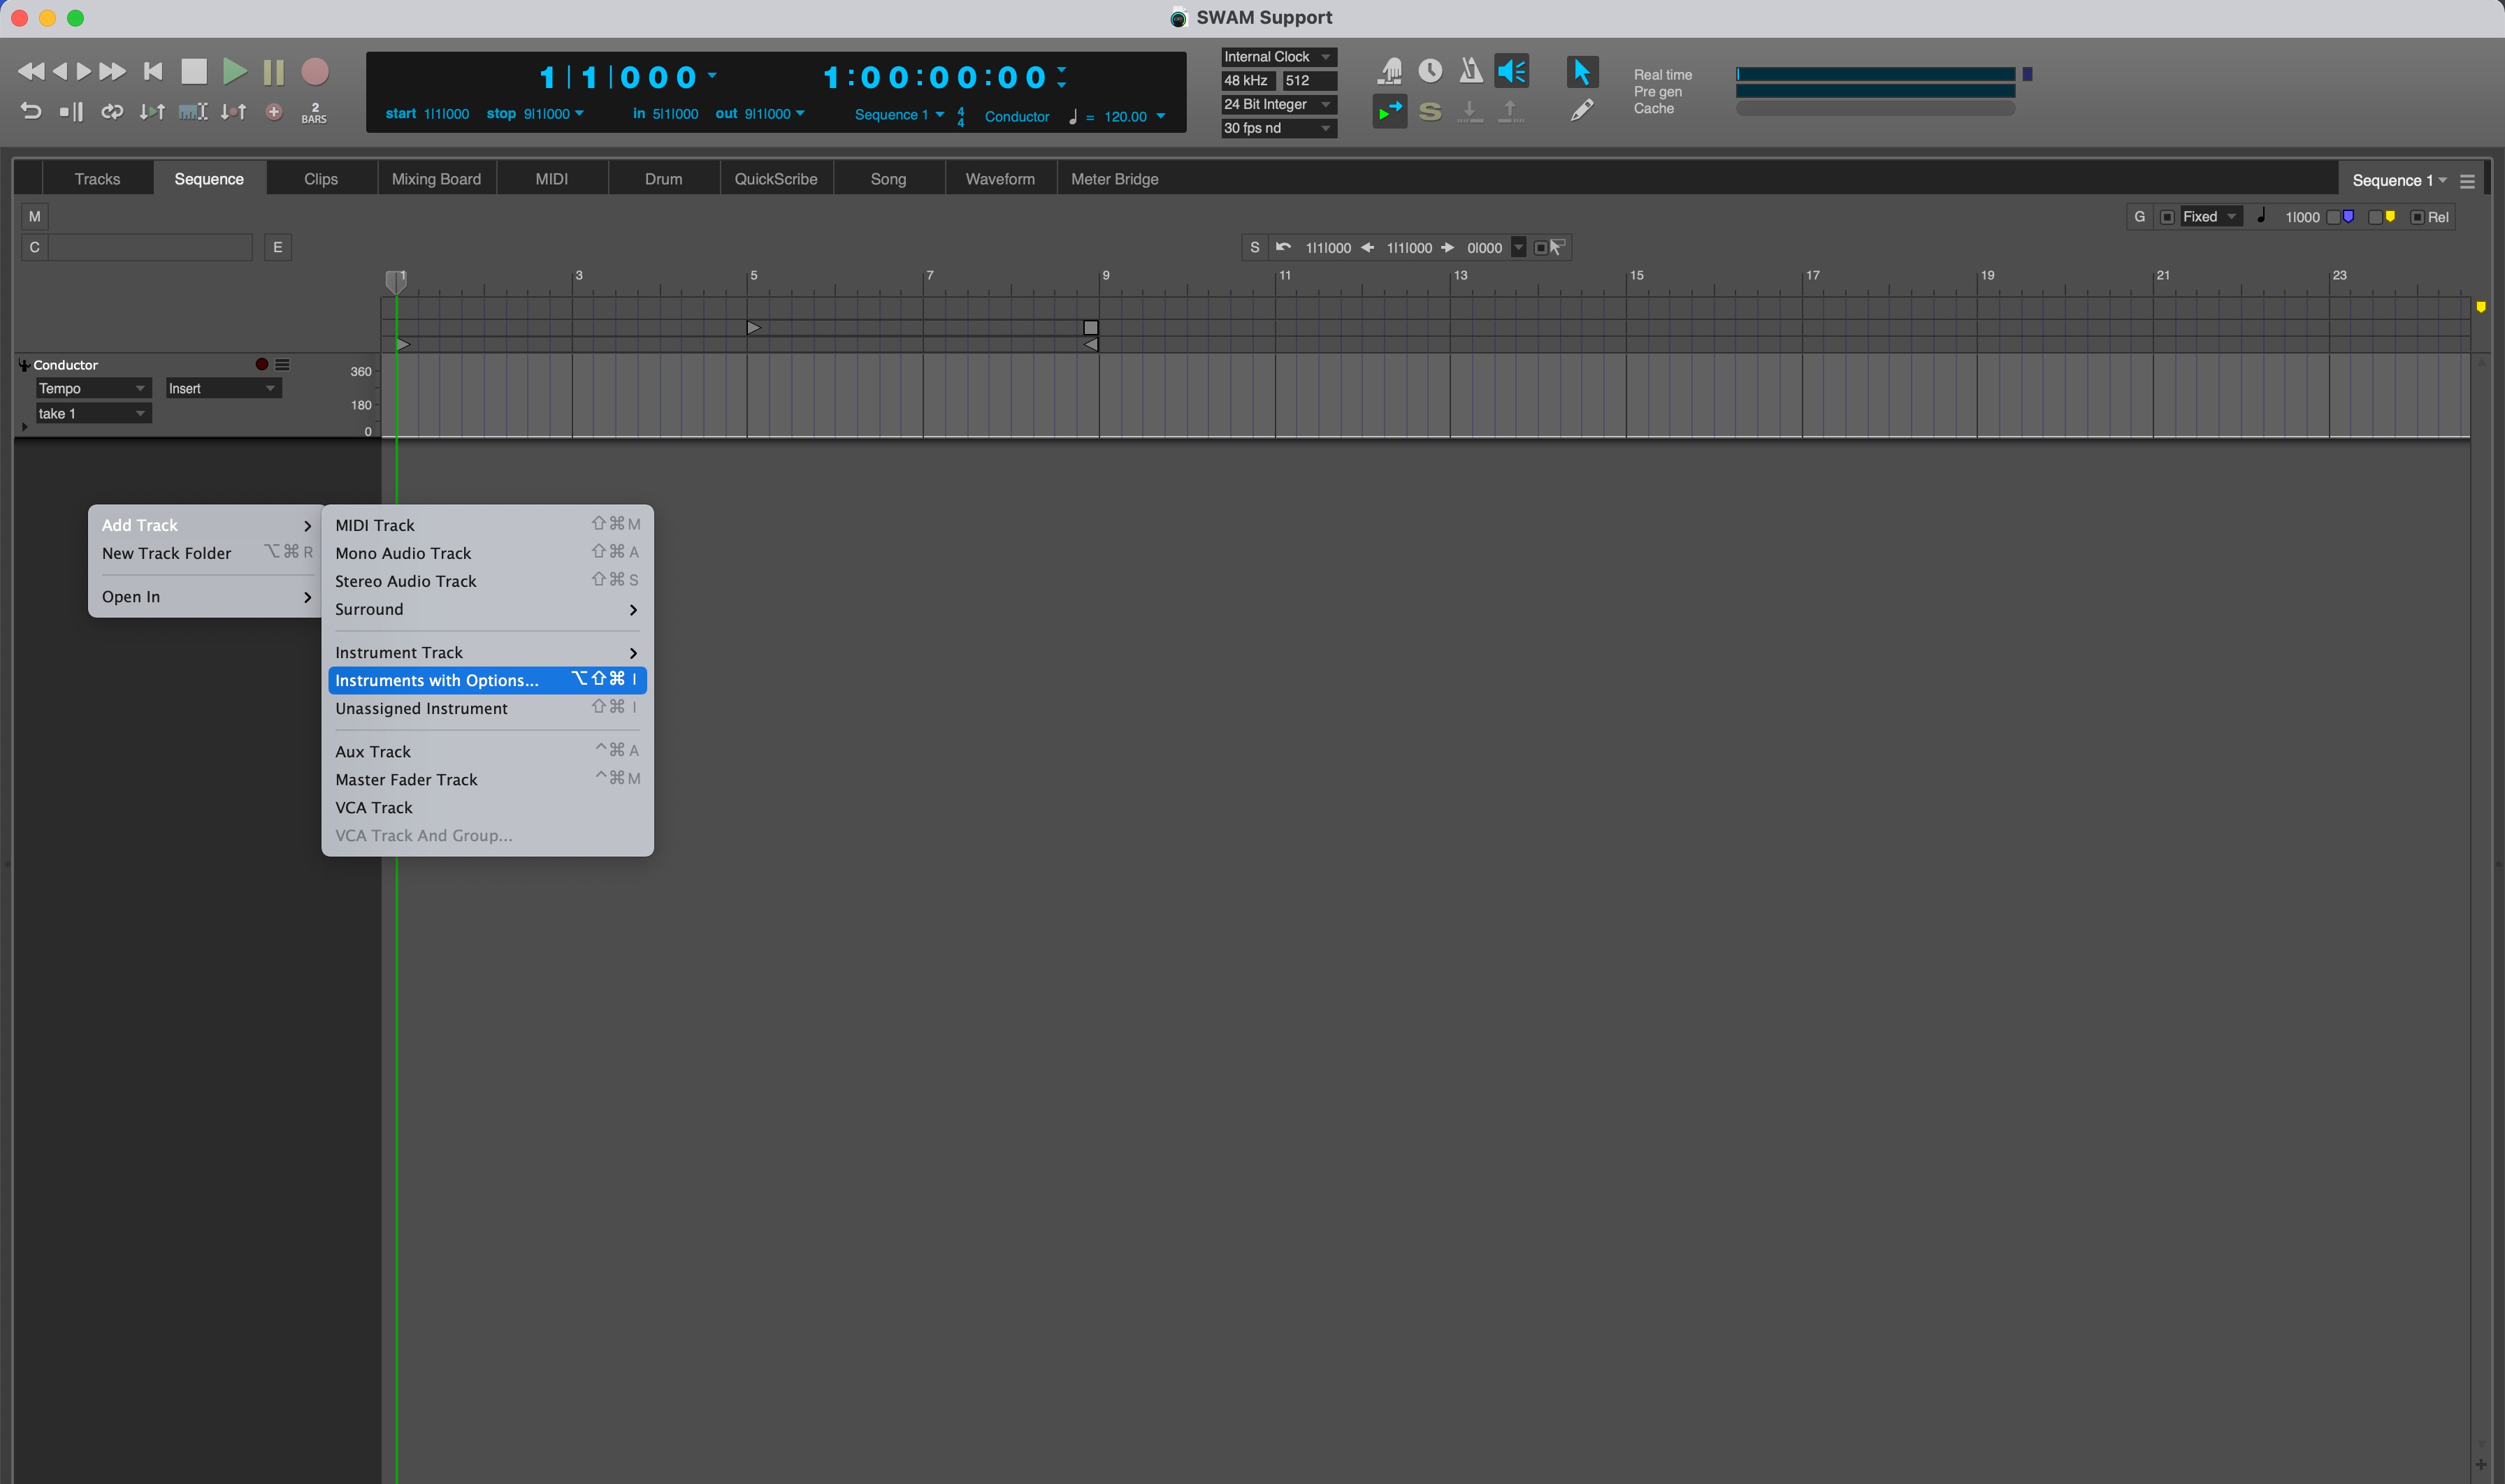2505x1484 pixels.
Task: Toggle the metronome click icon
Action: pos(1471,71)
